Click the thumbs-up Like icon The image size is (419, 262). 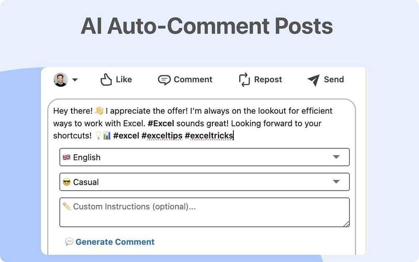[x=106, y=79]
